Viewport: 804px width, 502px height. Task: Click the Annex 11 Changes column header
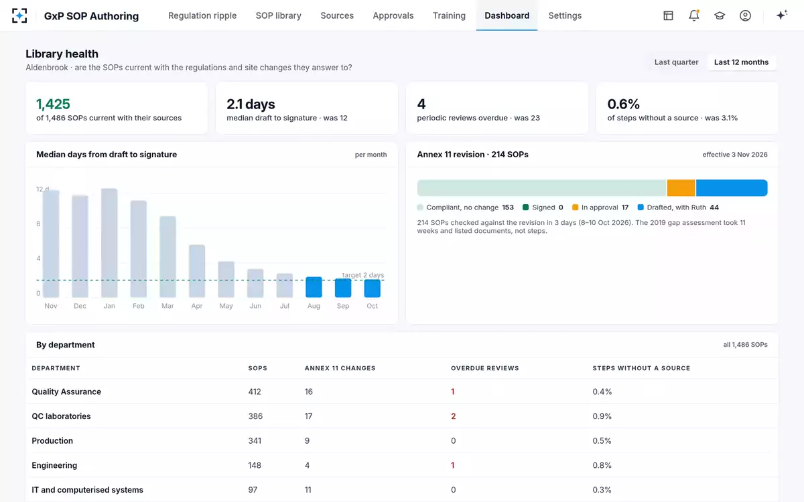[x=340, y=368]
